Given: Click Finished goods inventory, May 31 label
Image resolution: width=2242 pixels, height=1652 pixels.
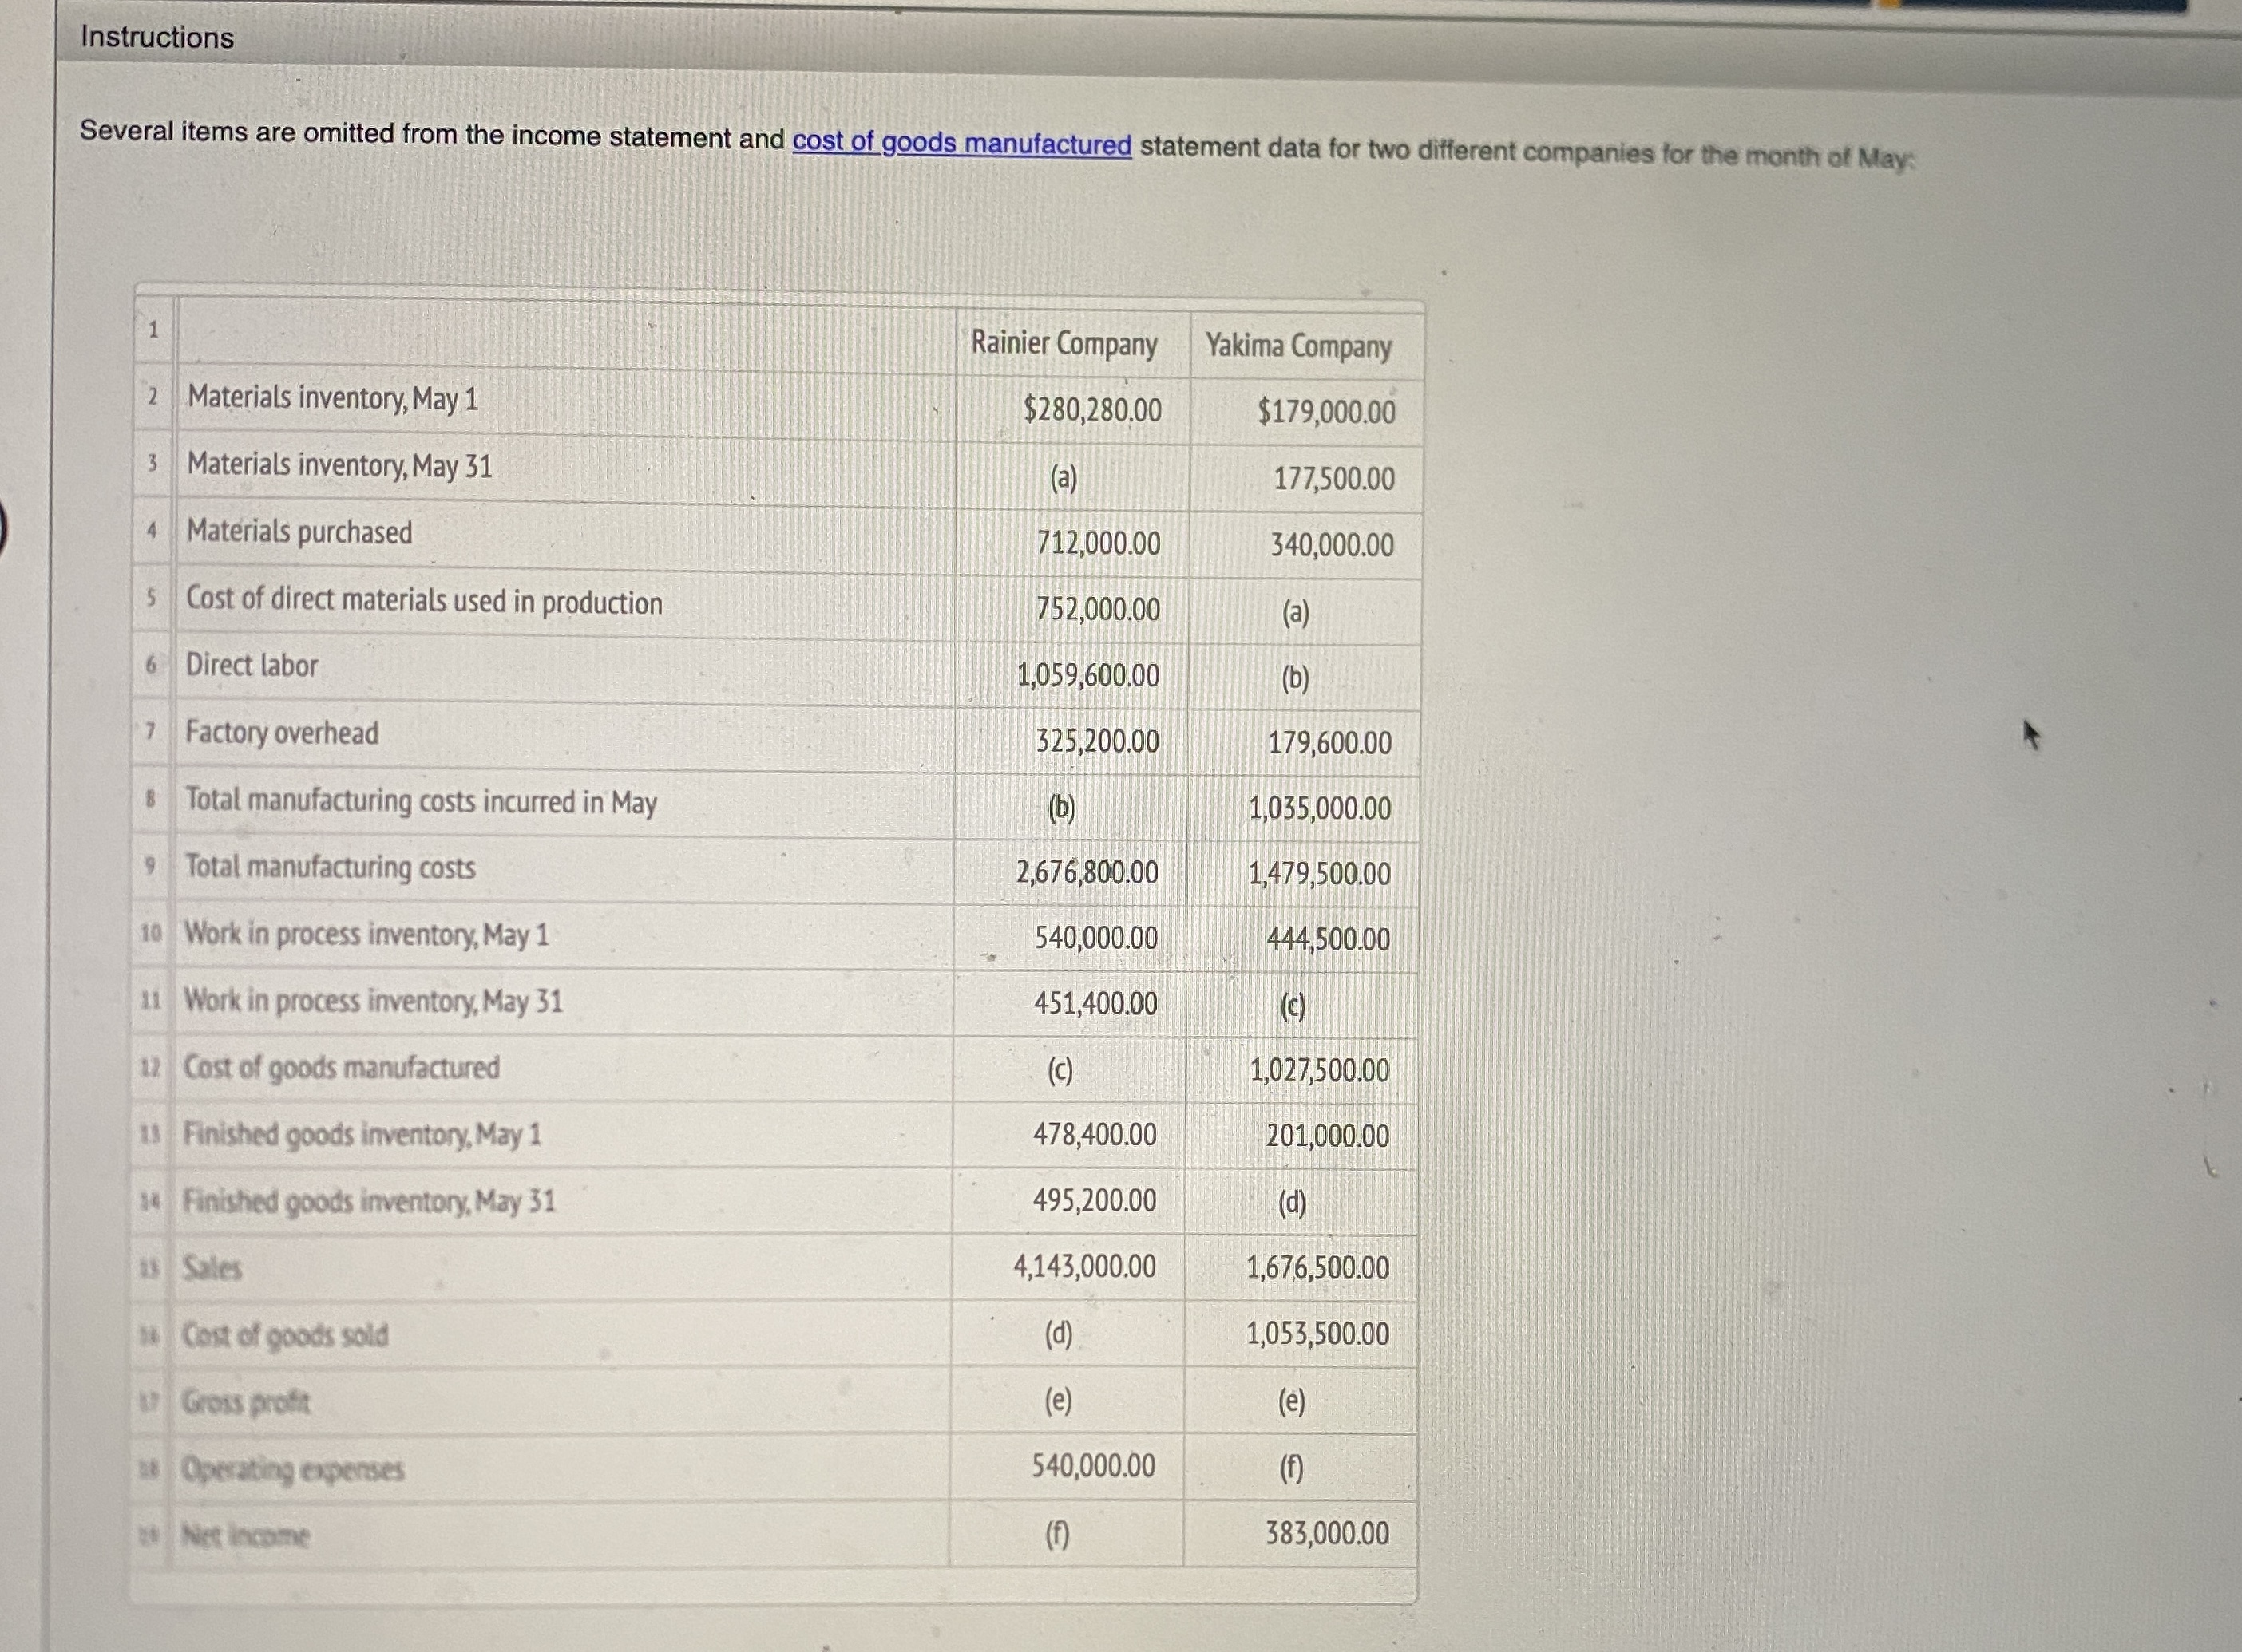Looking at the screenshot, I should tap(368, 1201).
